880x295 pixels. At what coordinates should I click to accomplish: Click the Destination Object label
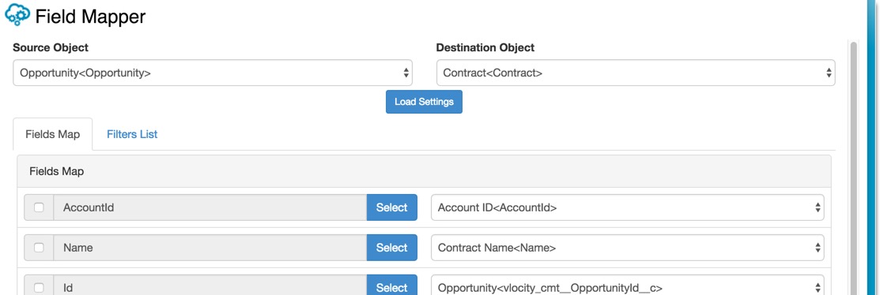coord(485,47)
